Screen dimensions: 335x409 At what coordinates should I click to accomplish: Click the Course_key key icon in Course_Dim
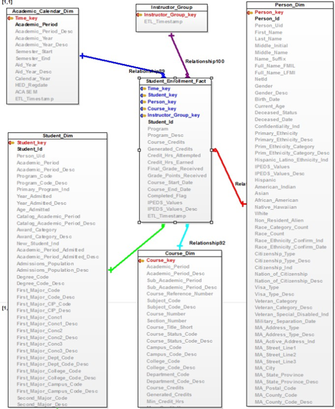[x=141, y=260]
